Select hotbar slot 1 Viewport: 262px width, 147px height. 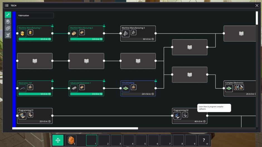click(x=92, y=140)
